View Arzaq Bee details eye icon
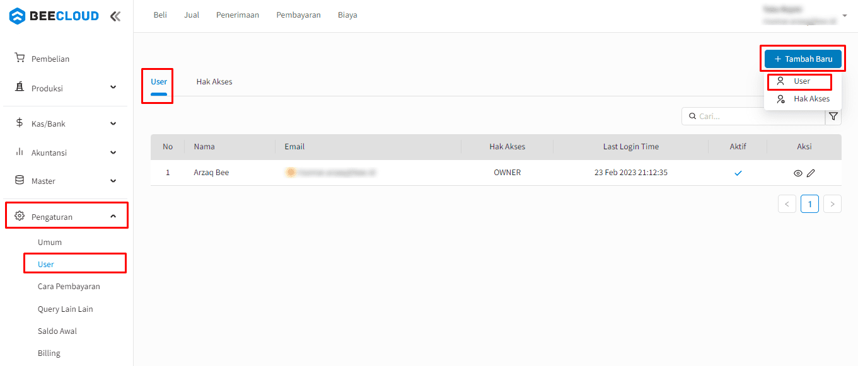 tap(798, 173)
